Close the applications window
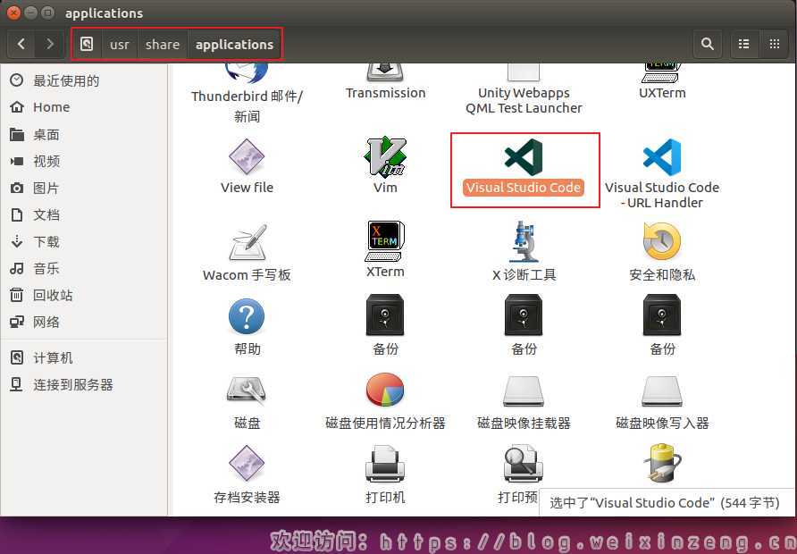797x554 pixels. (x=13, y=13)
